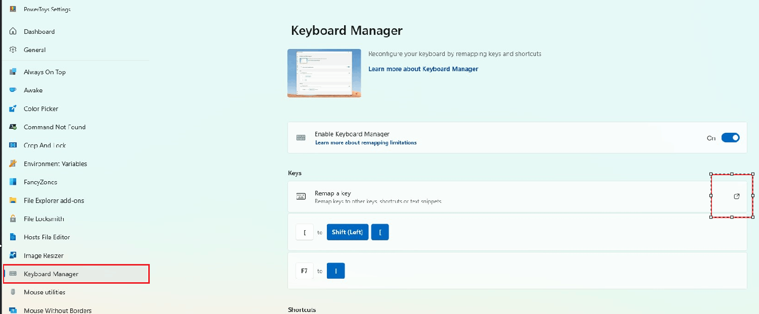Click the PowerToys Settings app icon
Screen dimensions: 759x314
[13, 9]
